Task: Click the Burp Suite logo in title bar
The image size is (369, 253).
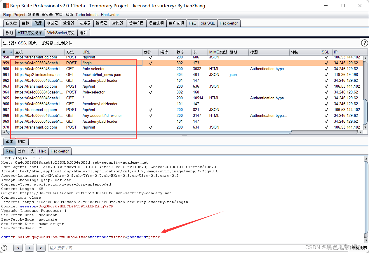Action: coord(6,6)
